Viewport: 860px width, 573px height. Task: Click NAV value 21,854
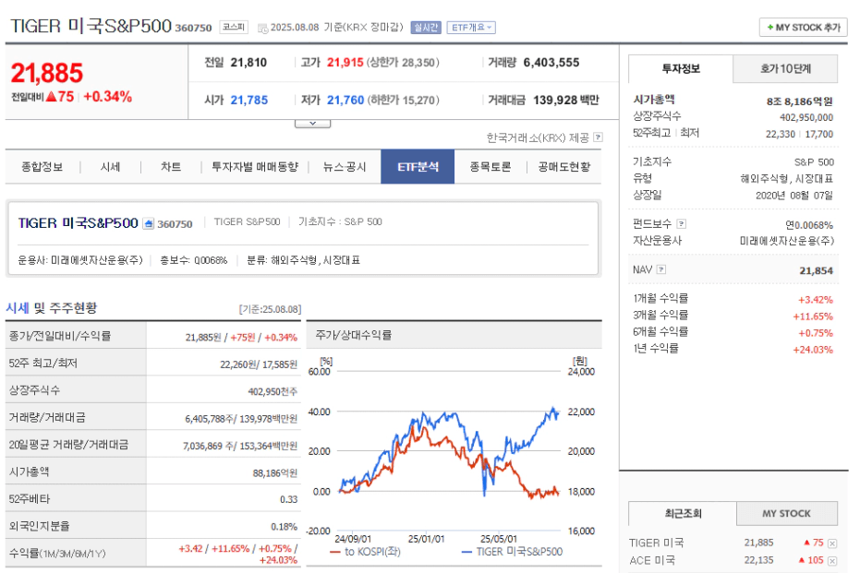click(x=817, y=270)
